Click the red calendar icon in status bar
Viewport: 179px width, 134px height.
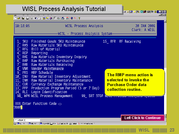point(58,124)
